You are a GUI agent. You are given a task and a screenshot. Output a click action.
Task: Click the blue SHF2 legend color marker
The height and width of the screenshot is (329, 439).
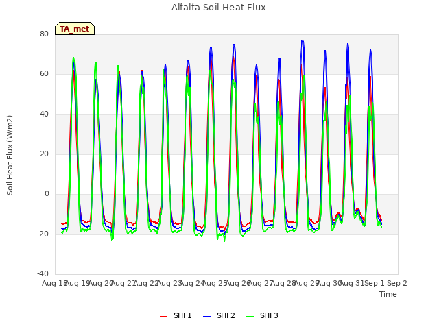coord(206,317)
